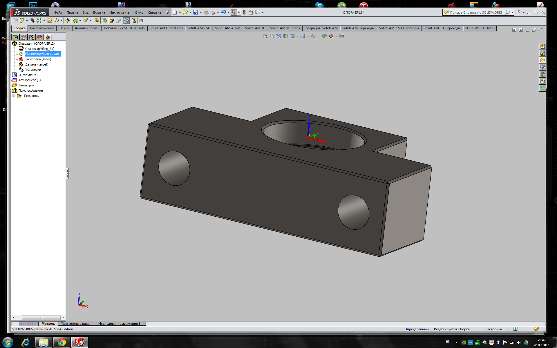Open the ConfigurationManager panel icon
557x348 pixels.
[x=32, y=37]
